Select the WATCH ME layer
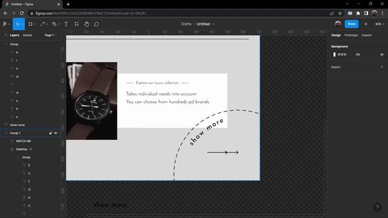This screenshot has width=388, height=218. coord(30,141)
